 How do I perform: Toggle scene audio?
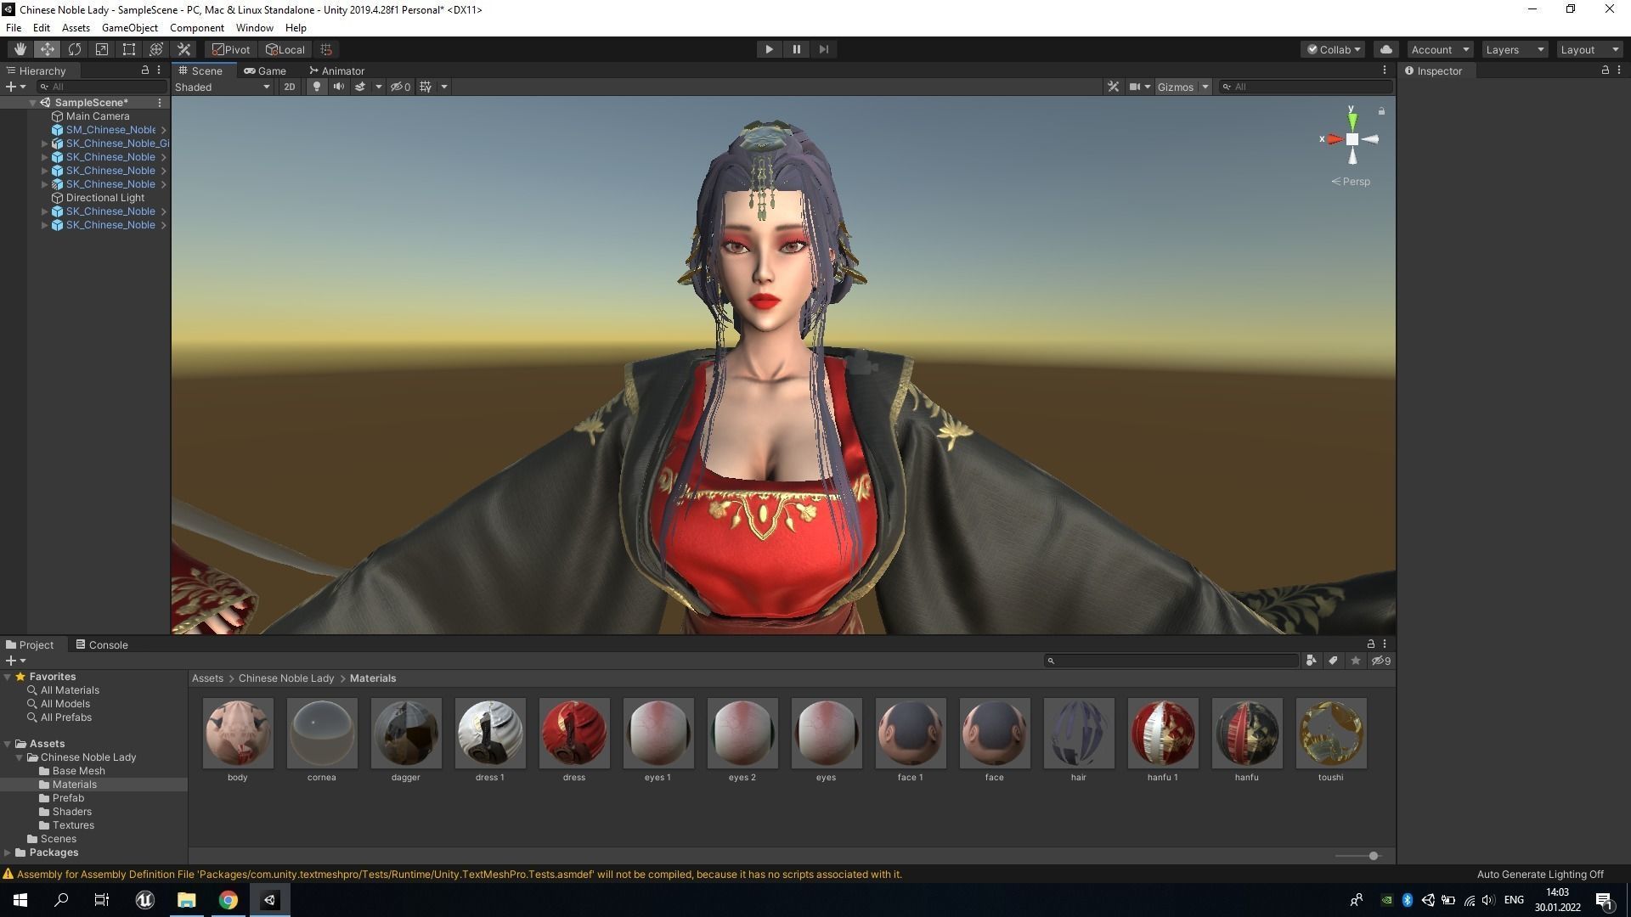[x=338, y=87]
